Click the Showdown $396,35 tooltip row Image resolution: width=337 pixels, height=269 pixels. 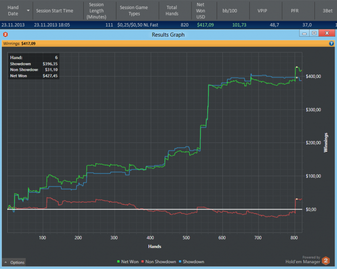point(34,64)
